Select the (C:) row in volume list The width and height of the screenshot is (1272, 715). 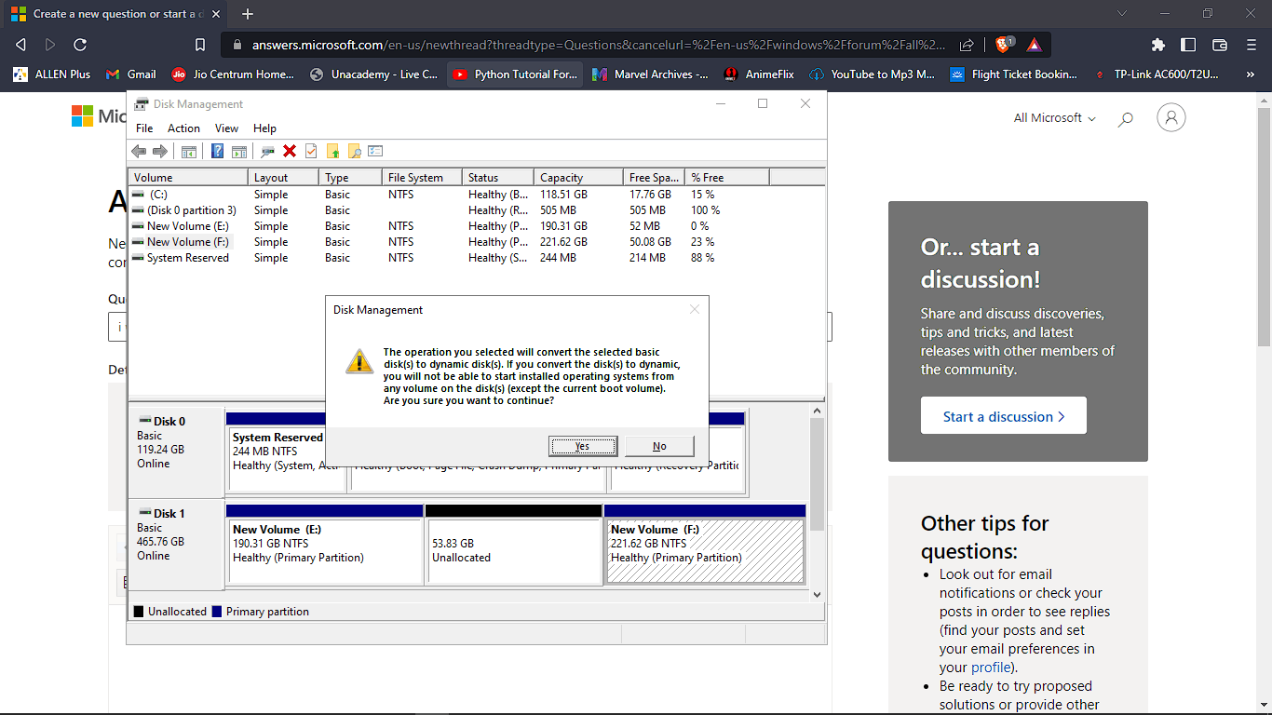coord(477,195)
